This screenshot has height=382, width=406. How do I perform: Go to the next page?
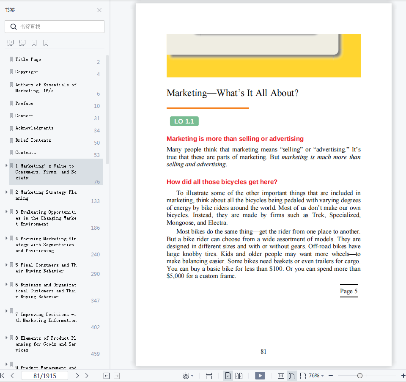pos(77,376)
